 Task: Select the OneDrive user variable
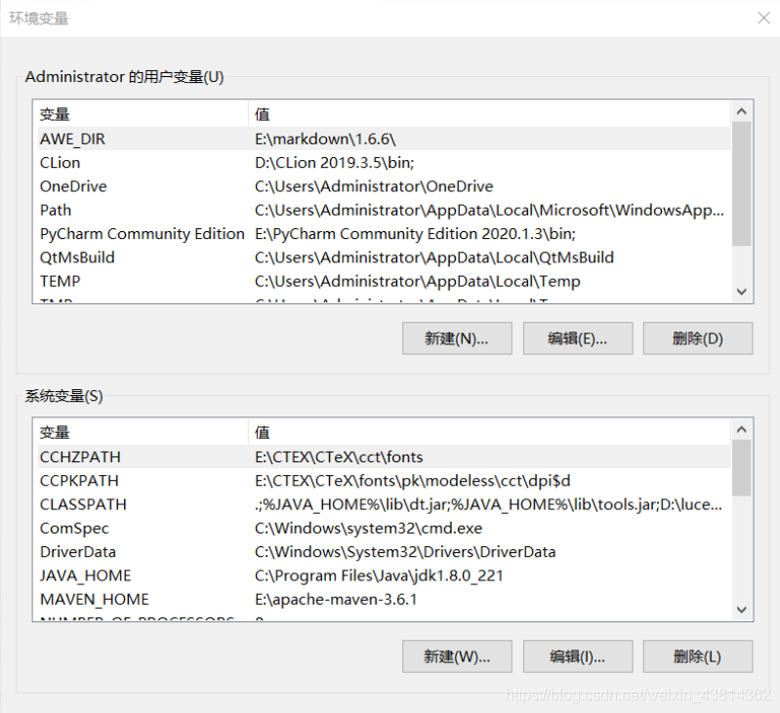[384, 186]
